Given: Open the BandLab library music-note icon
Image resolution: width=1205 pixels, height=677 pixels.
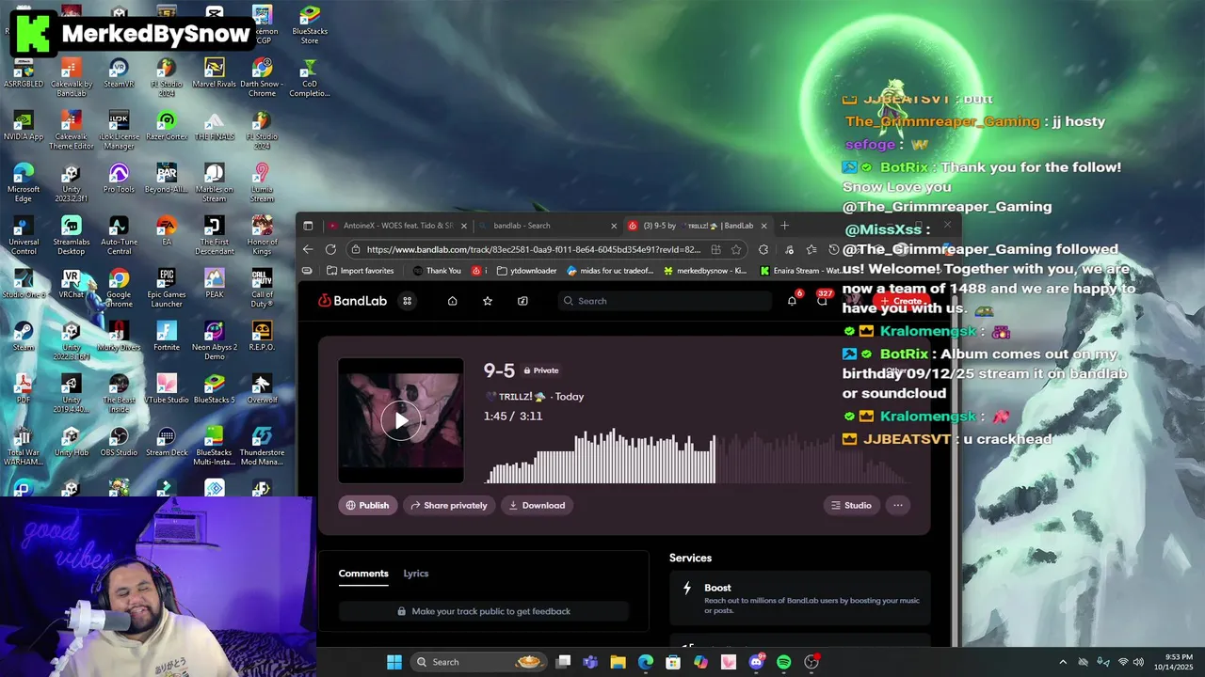Looking at the screenshot, I should [x=522, y=301].
